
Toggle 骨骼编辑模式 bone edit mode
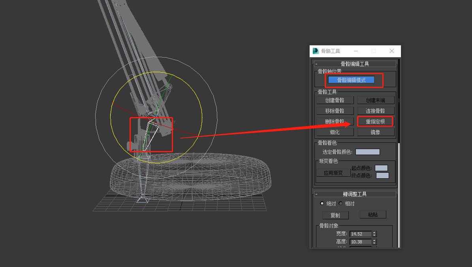351,80
